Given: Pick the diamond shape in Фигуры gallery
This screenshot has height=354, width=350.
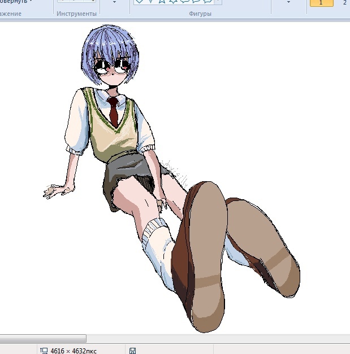Looking at the screenshot, I should (140, 1).
